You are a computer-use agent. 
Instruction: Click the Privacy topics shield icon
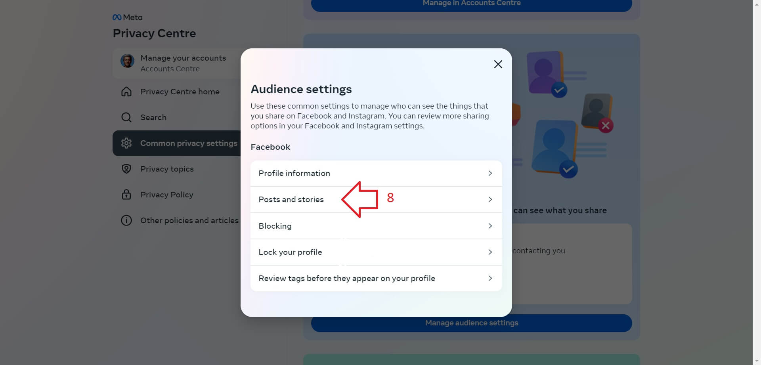126,169
